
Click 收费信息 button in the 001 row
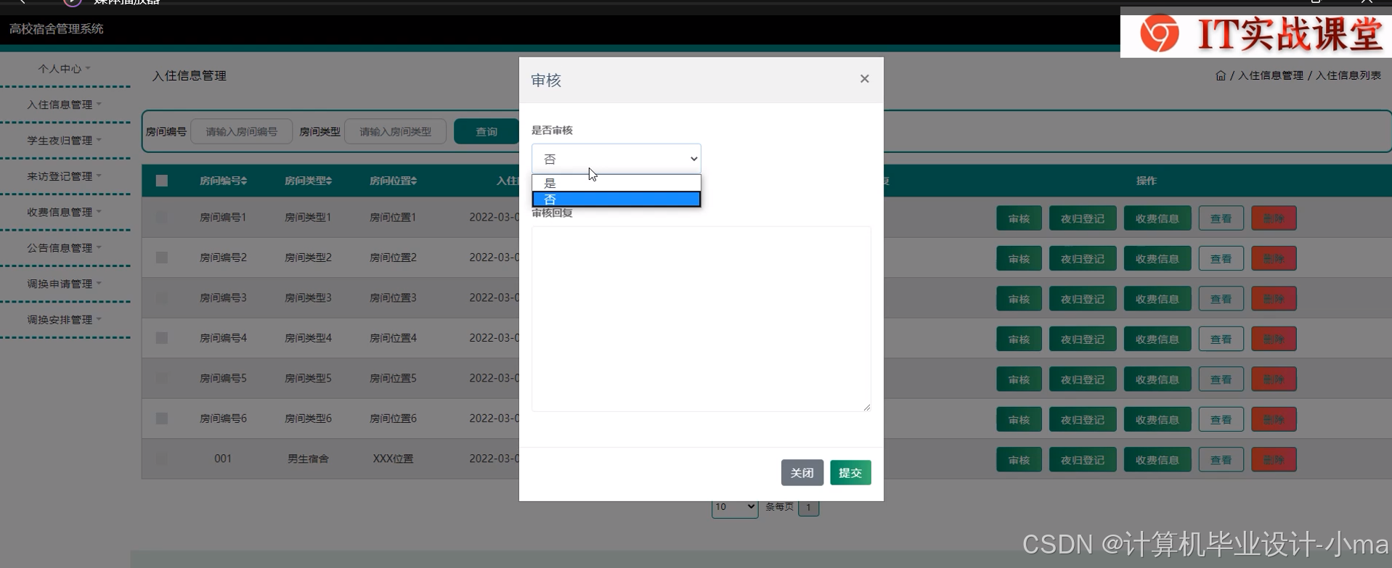pyautogui.click(x=1157, y=460)
